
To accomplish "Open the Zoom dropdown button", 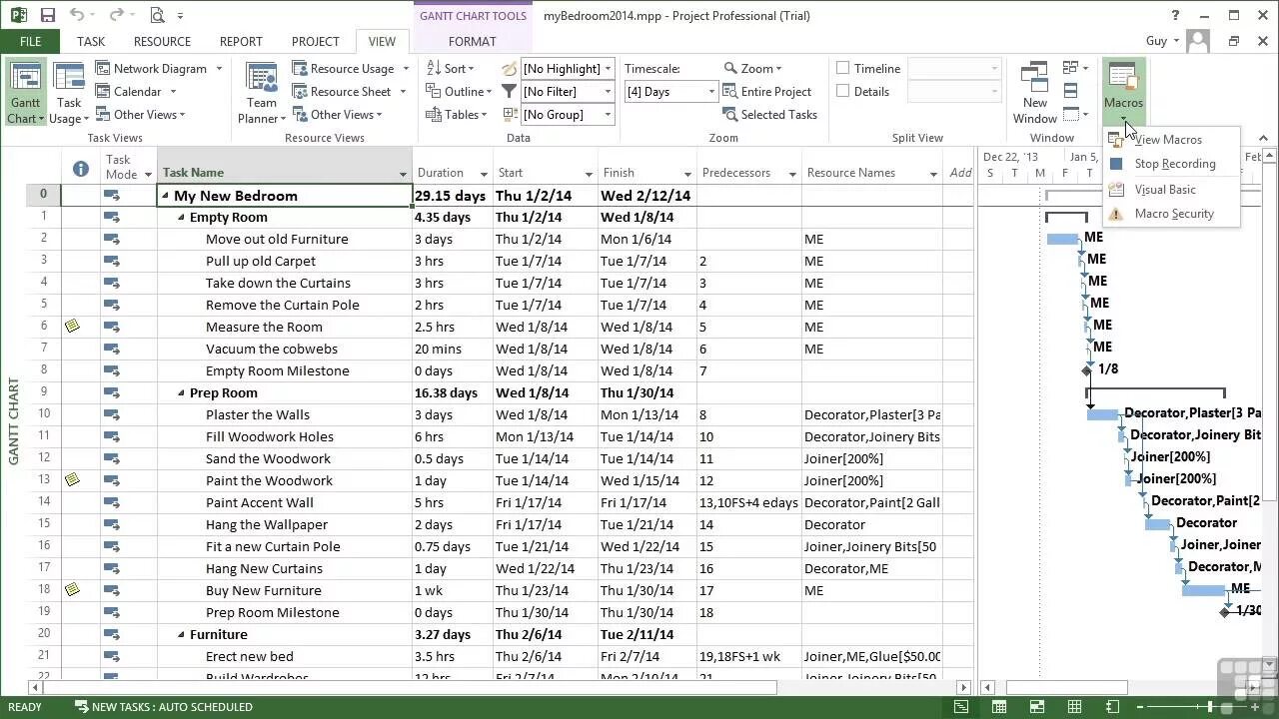I will 754,68.
